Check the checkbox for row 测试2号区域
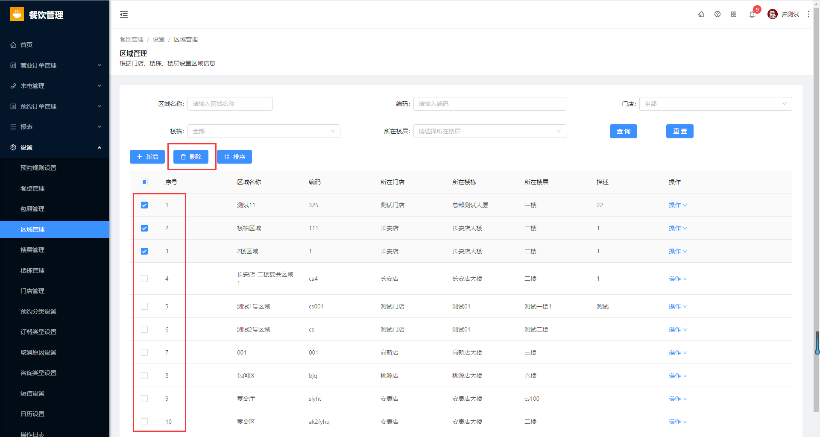The image size is (820, 437). pyautogui.click(x=144, y=329)
